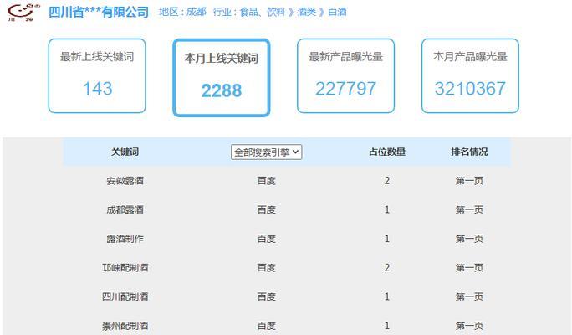
Task: Click count 1 in the 露酒制作 row
Action: pos(387,239)
